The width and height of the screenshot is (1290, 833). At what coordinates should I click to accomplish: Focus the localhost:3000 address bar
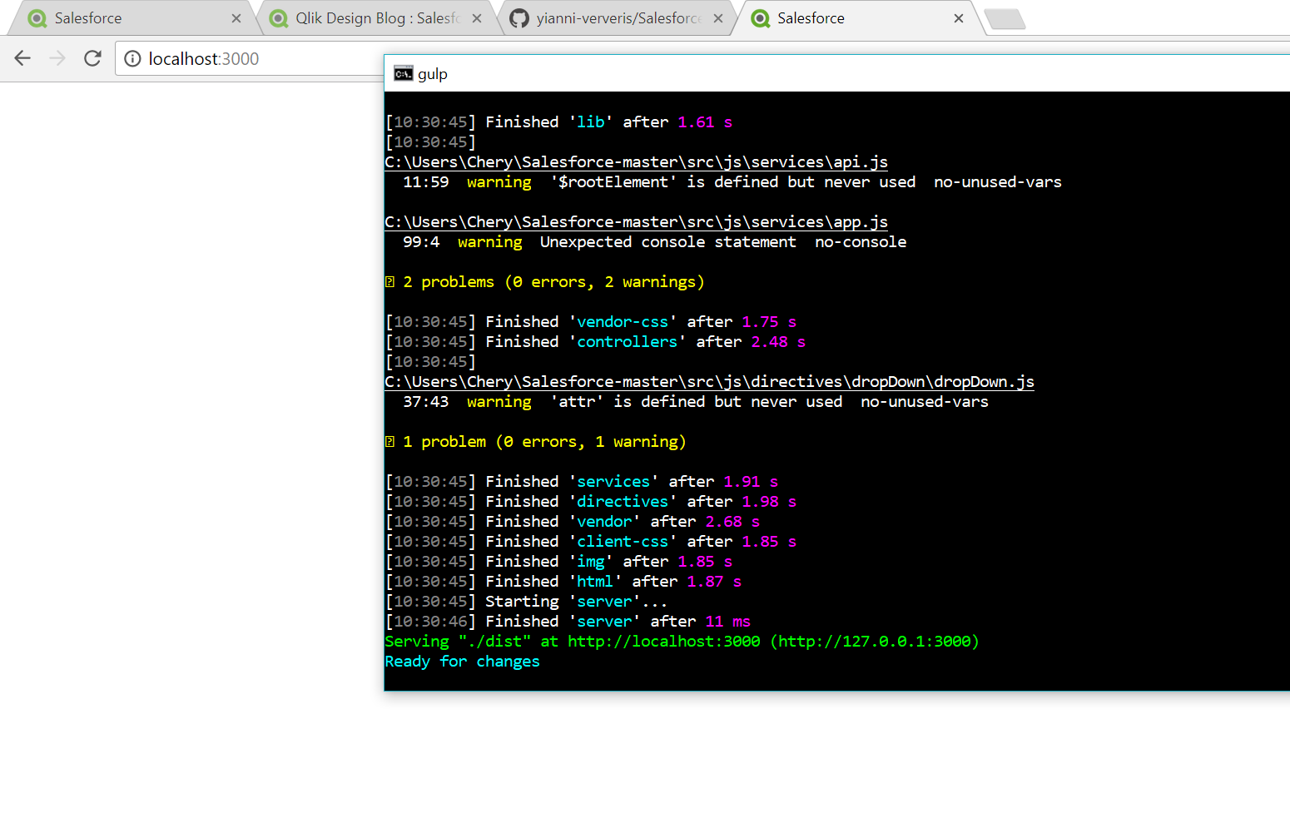coord(250,58)
